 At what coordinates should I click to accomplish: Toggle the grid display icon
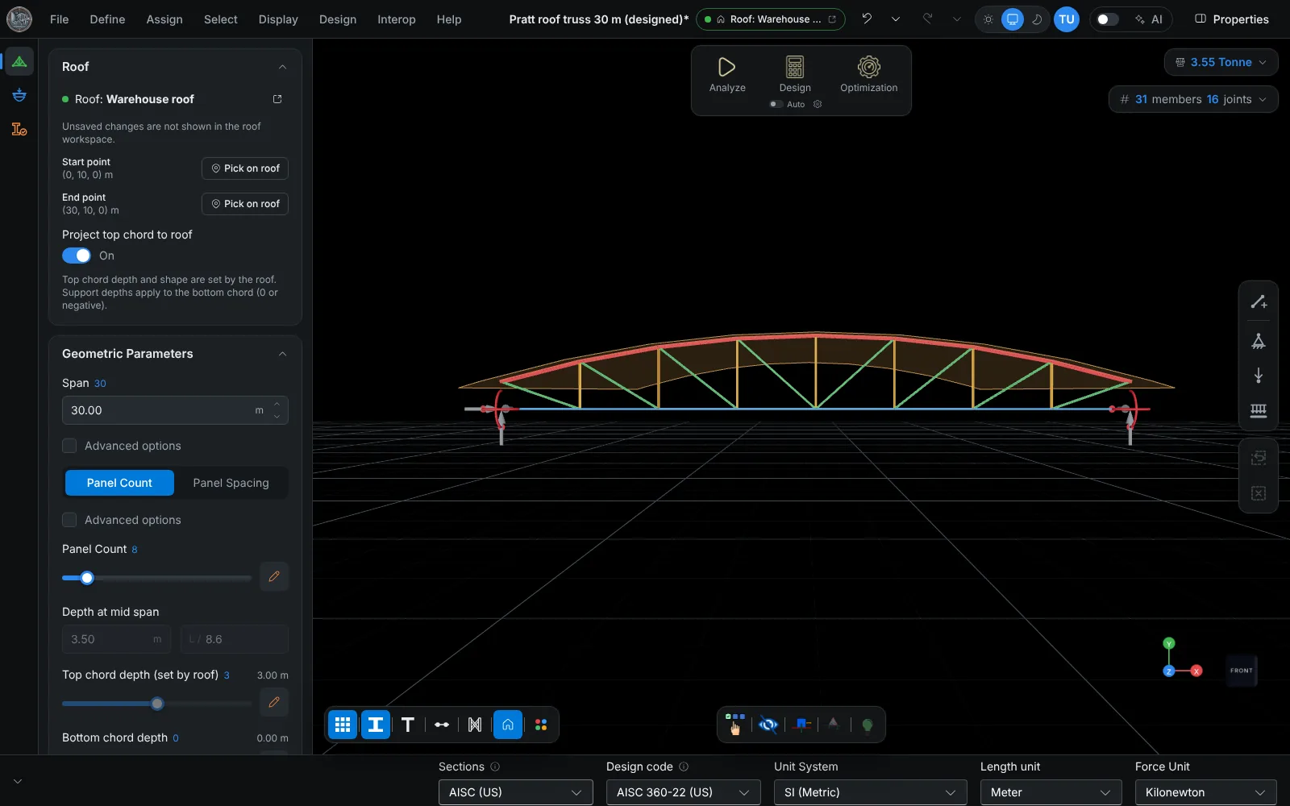[343, 725]
